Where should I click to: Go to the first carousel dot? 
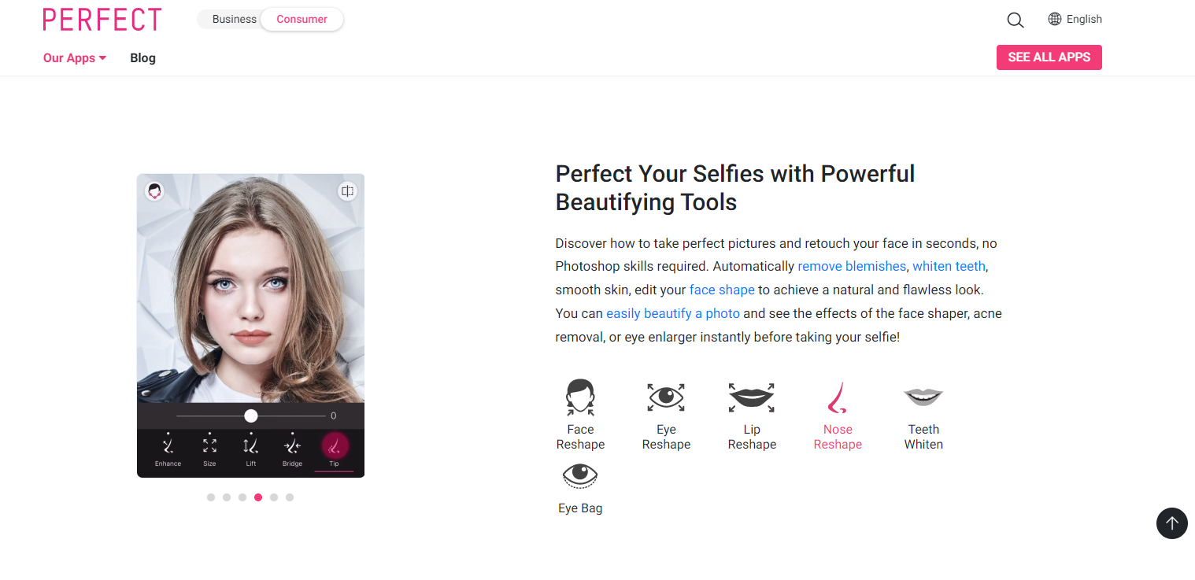pyautogui.click(x=211, y=497)
